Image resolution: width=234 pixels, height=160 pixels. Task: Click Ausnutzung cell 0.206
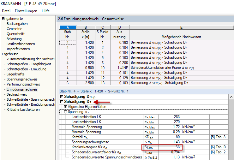coord(120,63)
